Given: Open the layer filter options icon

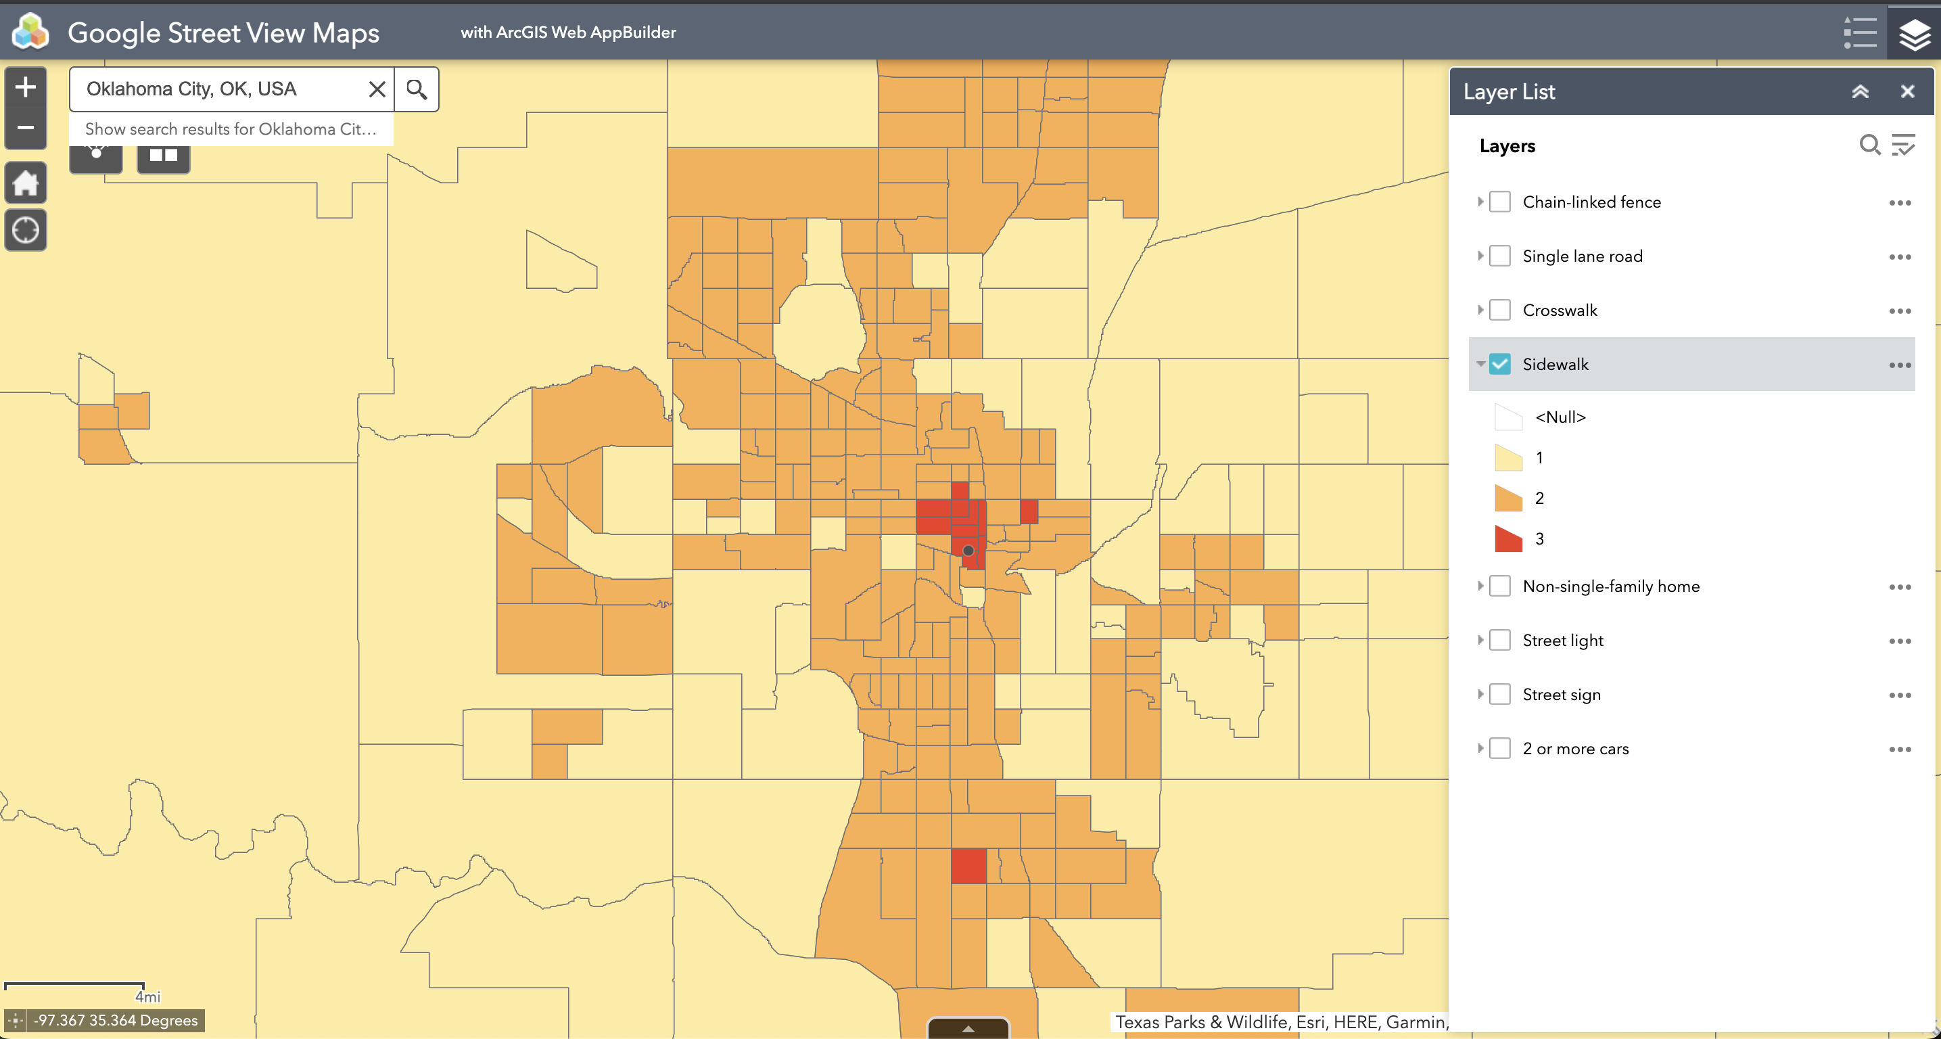Looking at the screenshot, I should pos(1903,145).
